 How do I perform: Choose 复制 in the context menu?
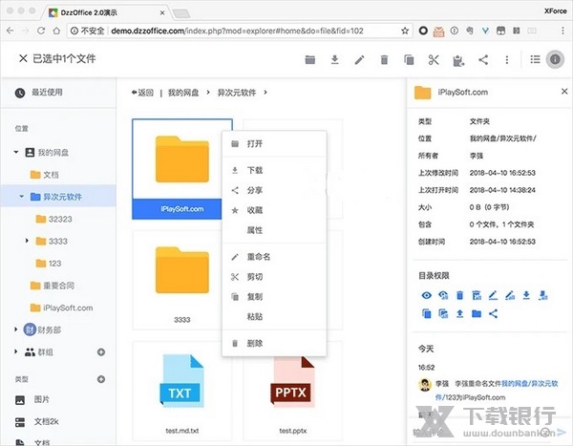coord(274,297)
